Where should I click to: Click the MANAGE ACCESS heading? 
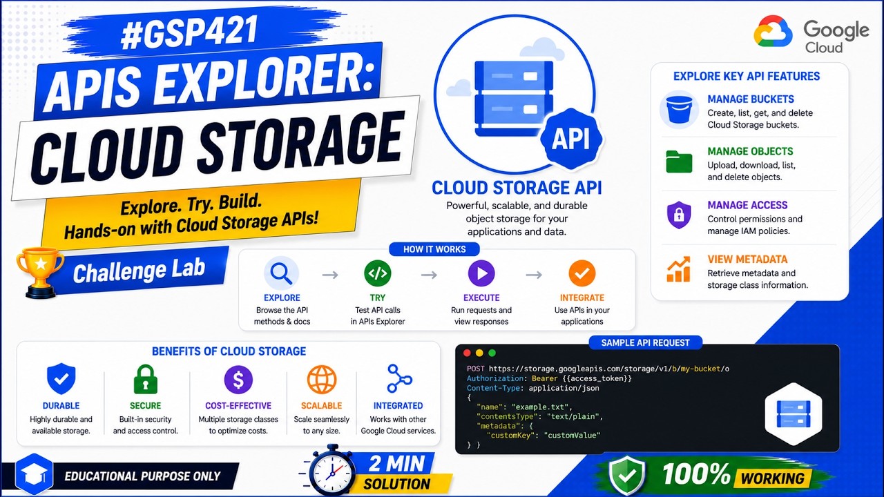[747, 205]
